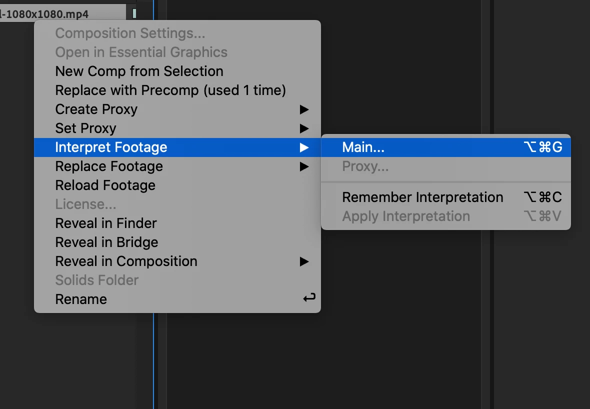Open Main... interpretation settings
This screenshot has width=590, height=409.
[363, 147]
